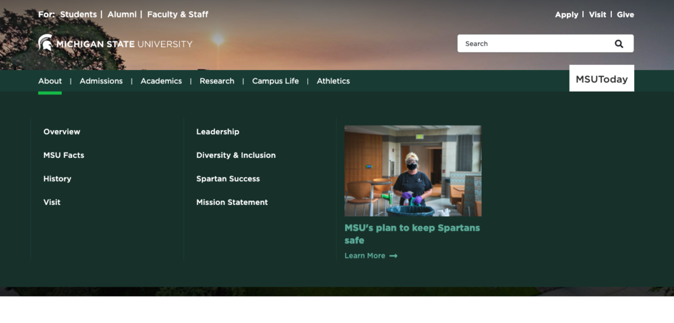Open the Admissions menu
This screenshot has width=674, height=323.
coord(101,81)
